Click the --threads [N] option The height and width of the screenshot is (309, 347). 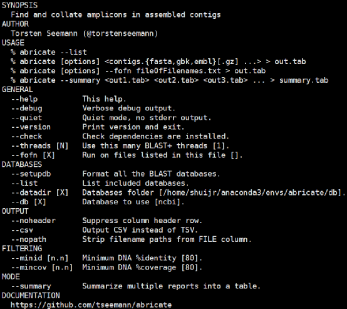point(40,146)
